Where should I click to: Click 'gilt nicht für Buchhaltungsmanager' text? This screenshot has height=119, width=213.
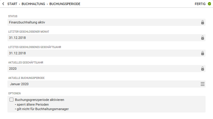[x=43, y=109]
